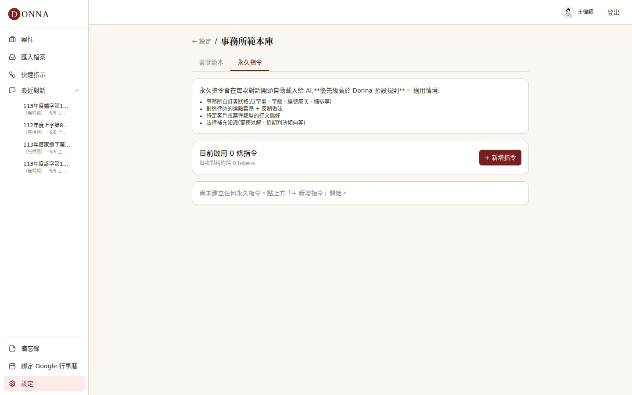This screenshot has width=632, height=395.
Task: Click bullet starting with 法律補充知識
Action: tap(256, 122)
